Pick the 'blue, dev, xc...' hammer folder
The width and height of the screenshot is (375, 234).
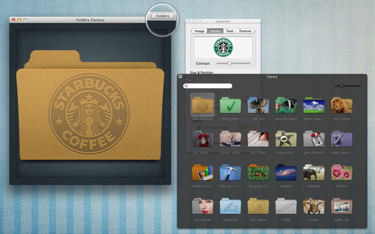230,172
